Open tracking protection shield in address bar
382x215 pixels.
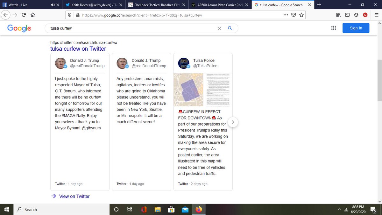pos(70,15)
